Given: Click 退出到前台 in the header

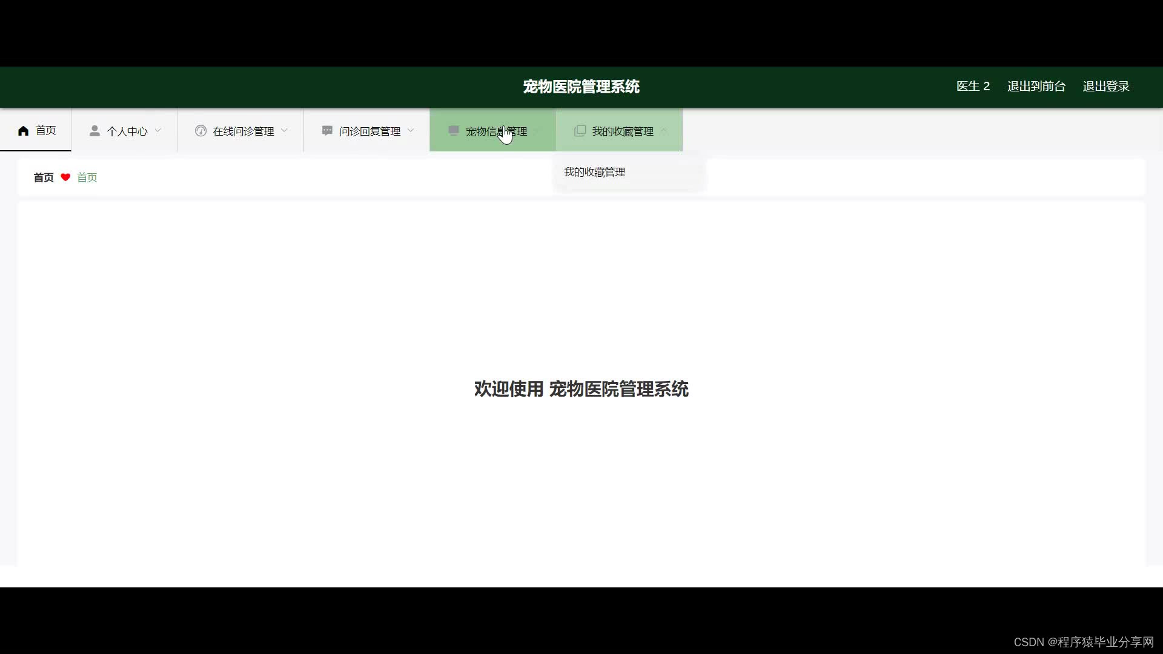Looking at the screenshot, I should coord(1036,87).
